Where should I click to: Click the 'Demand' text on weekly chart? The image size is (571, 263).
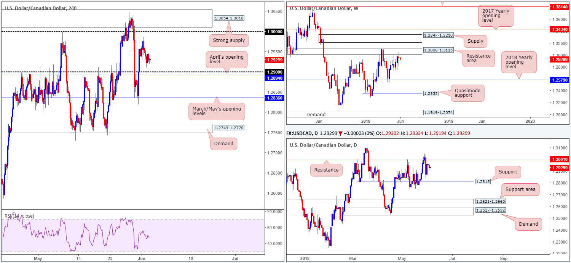pos(316,114)
